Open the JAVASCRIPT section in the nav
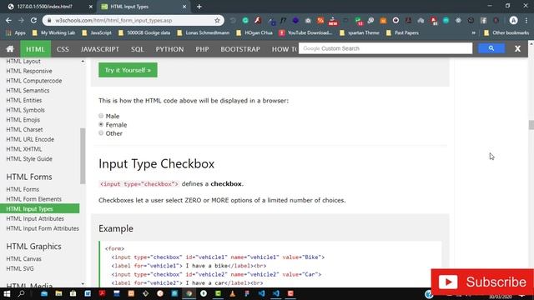534x300 pixels. tap(100, 49)
